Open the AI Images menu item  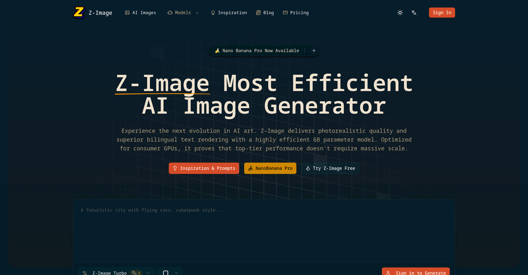point(140,13)
